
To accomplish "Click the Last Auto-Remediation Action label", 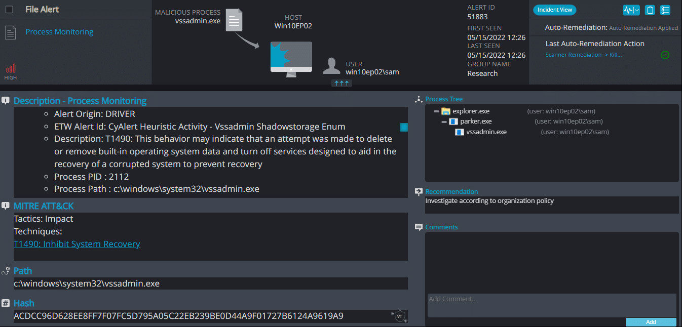I will (x=595, y=44).
